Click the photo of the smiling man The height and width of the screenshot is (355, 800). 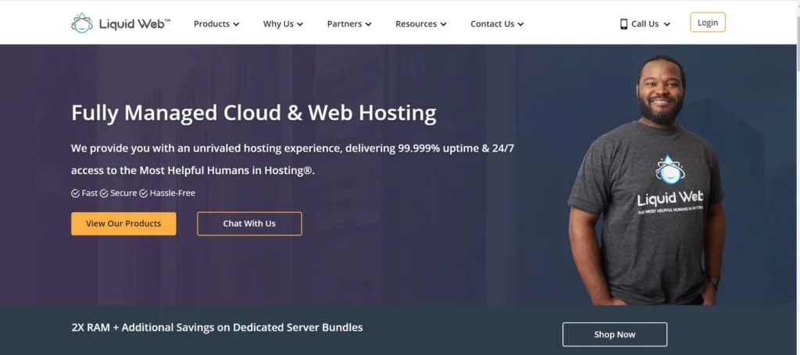(x=646, y=181)
